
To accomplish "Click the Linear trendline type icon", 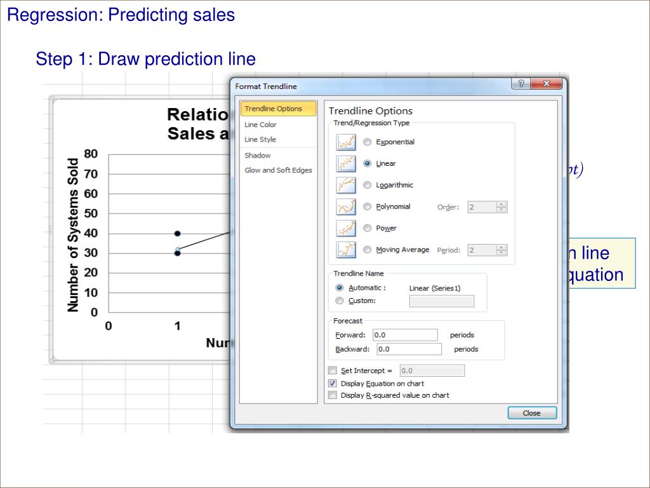I will pos(346,163).
